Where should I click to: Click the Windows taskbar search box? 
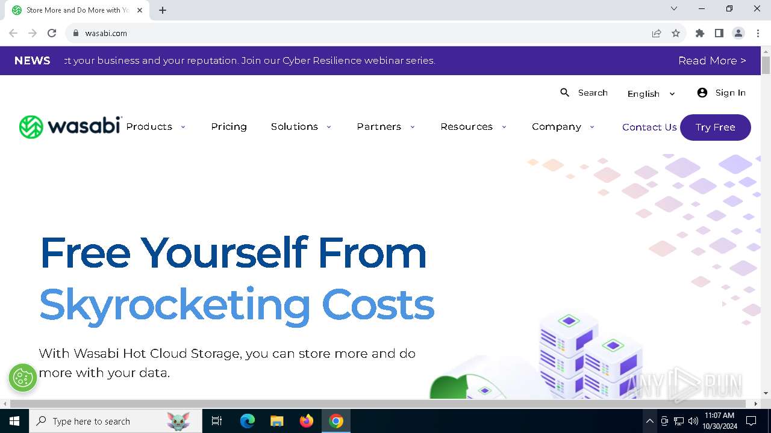(x=116, y=421)
